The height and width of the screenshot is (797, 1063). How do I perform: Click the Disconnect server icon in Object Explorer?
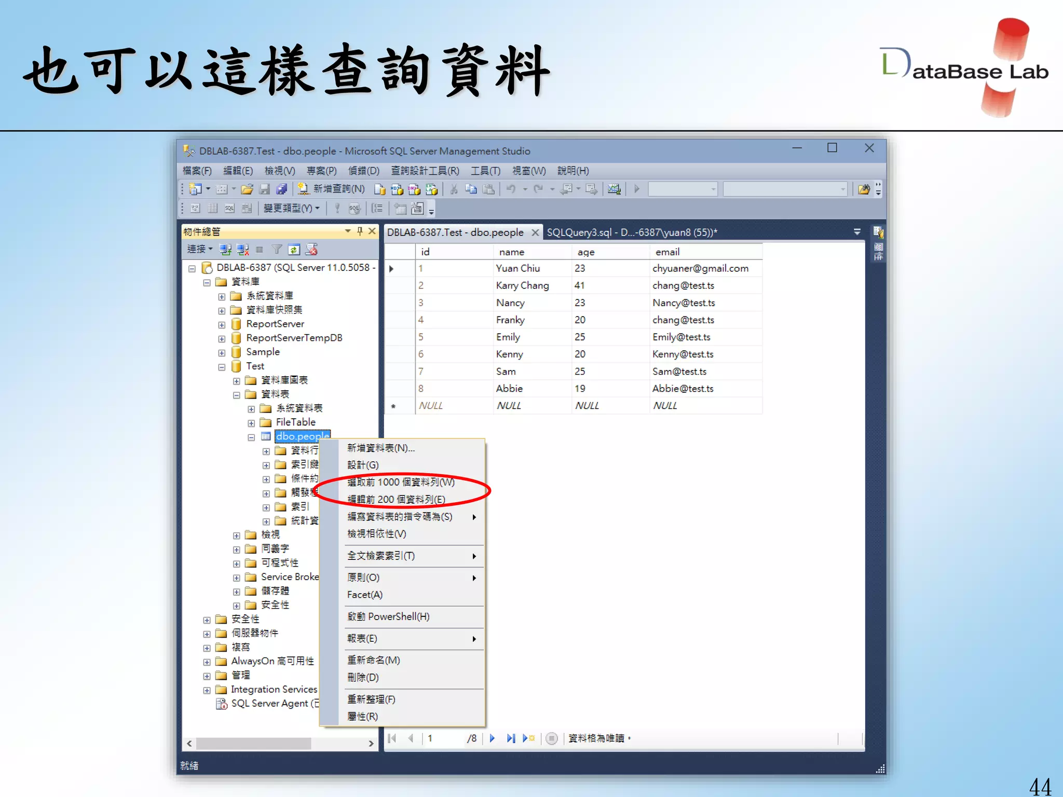pyautogui.click(x=242, y=250)
